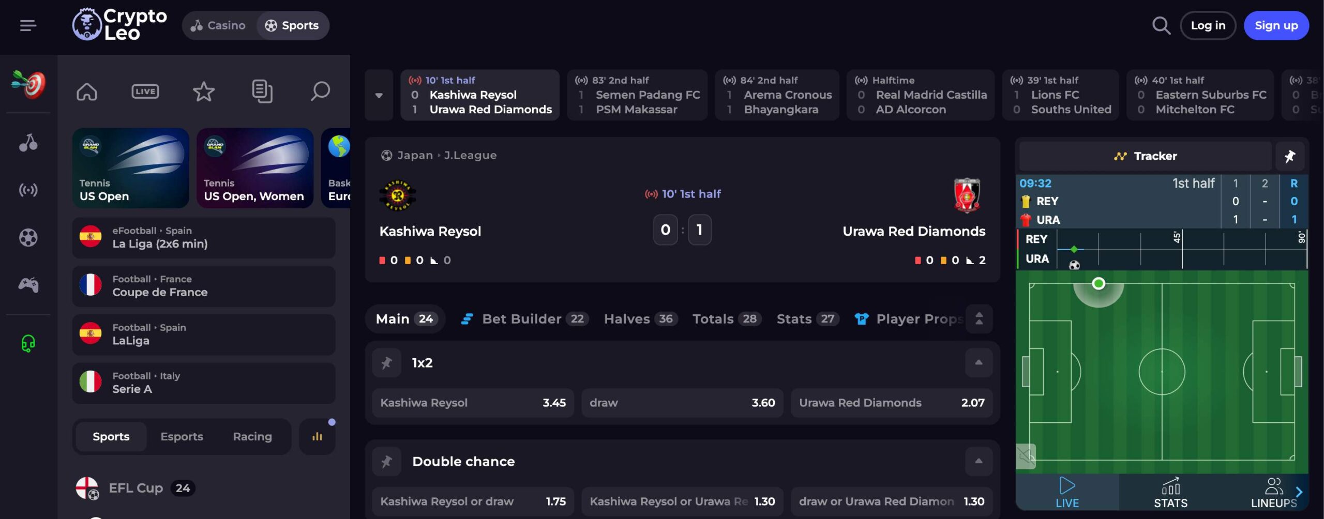Expand the live matches dropdown arrow
1324x519 pixels.
click(379, 95)
